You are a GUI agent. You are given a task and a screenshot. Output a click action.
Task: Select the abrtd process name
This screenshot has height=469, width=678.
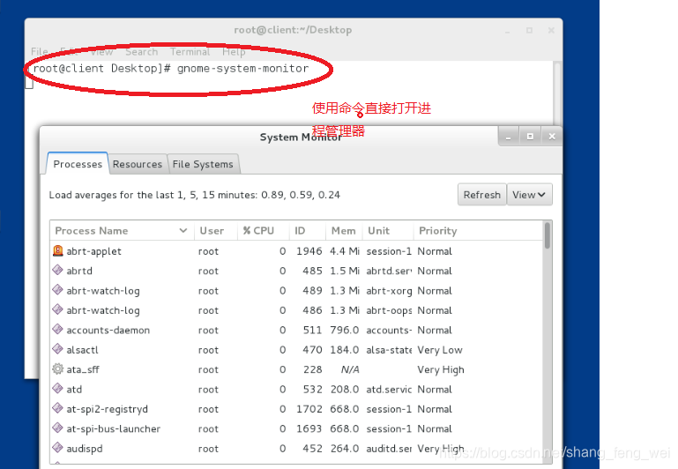coord(79,271)
